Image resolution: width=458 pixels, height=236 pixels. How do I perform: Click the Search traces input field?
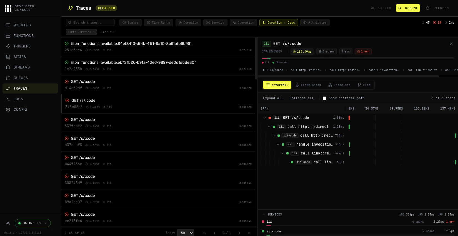coord(90,23)
